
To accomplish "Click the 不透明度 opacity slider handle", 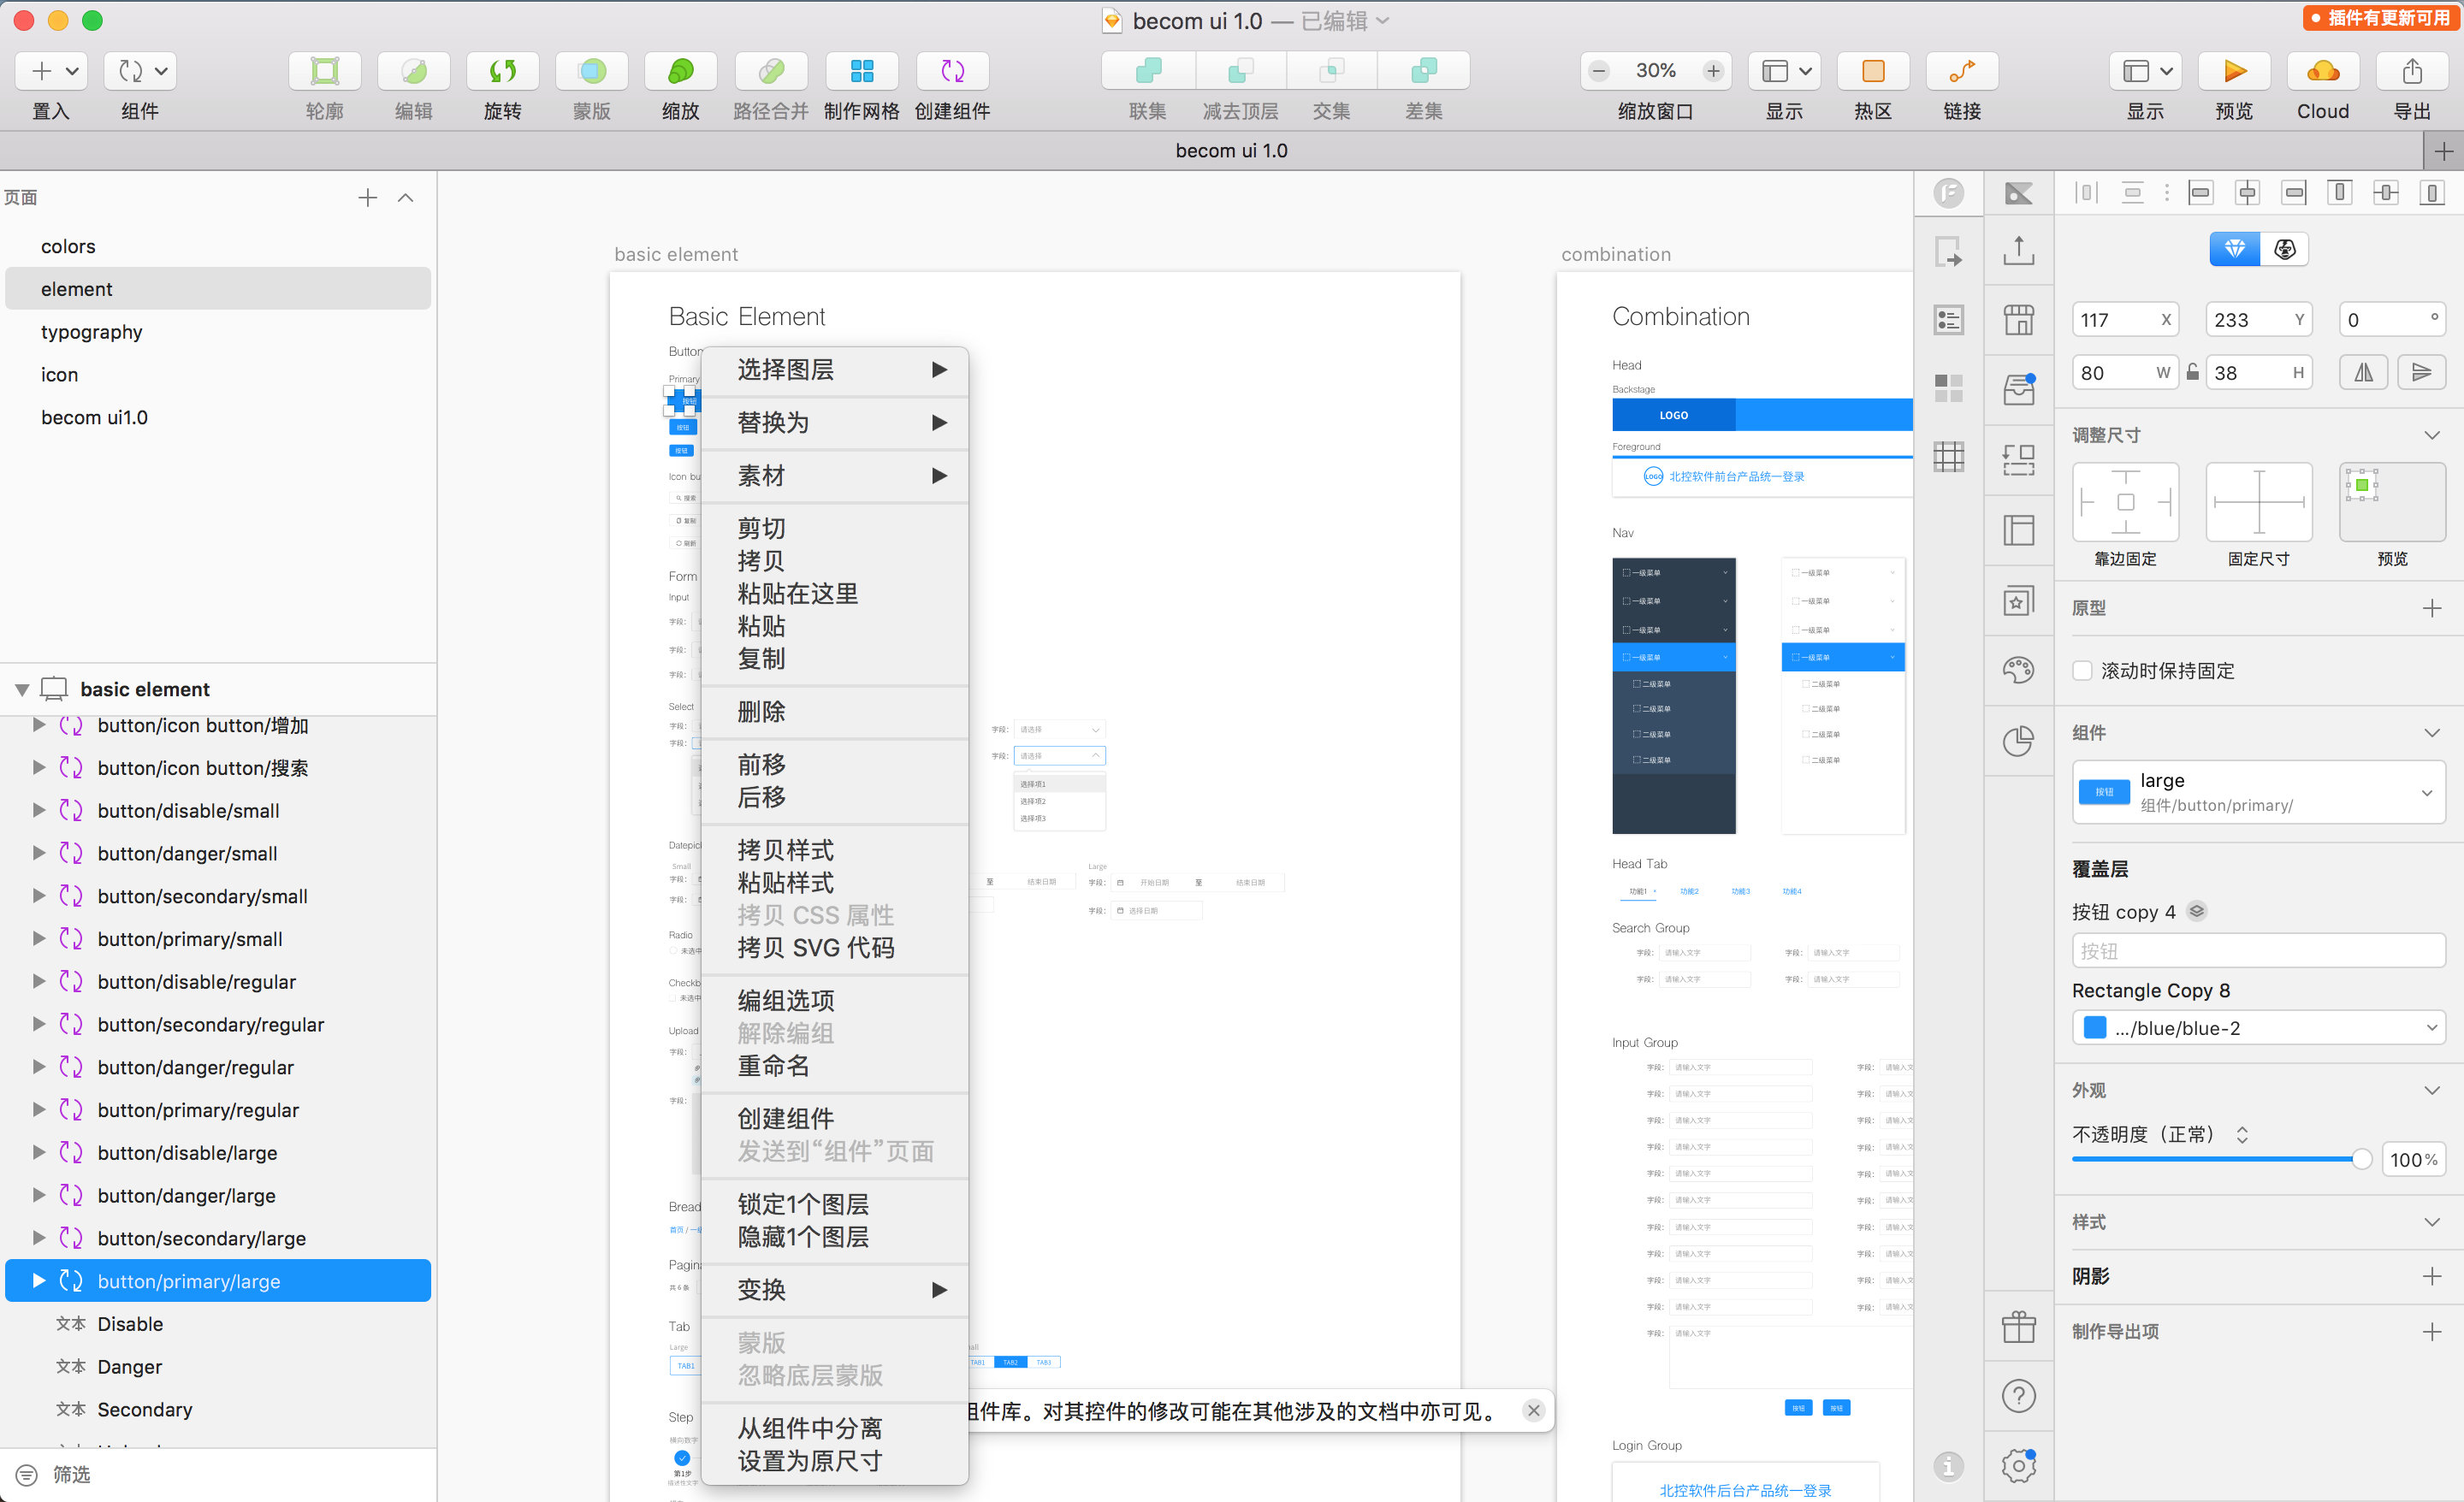I will pyautogui.click(x=2361, y=1160).
